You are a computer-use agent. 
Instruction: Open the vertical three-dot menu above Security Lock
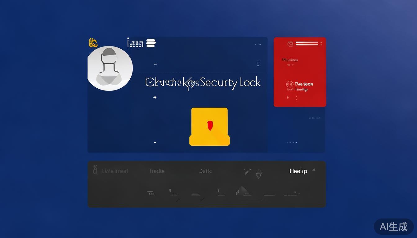[258, 63]
